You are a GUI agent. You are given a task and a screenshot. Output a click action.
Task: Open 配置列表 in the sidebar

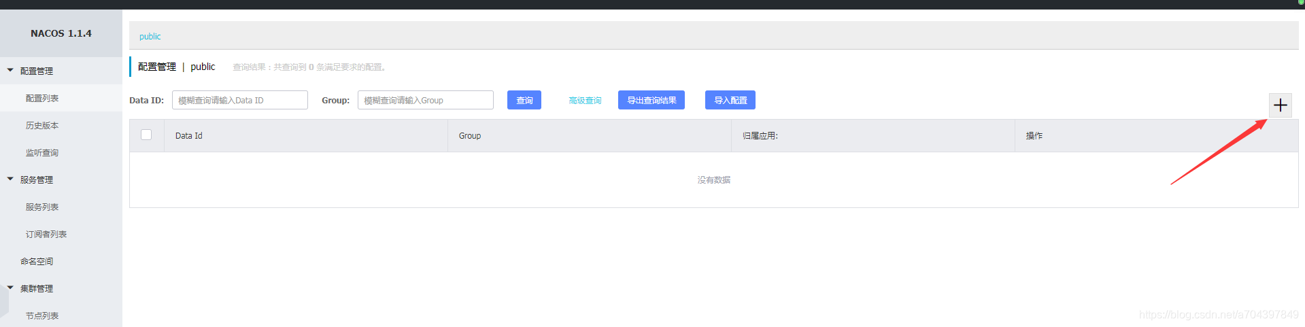42,98
